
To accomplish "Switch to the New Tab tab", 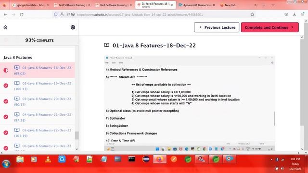I will (239, 5).
